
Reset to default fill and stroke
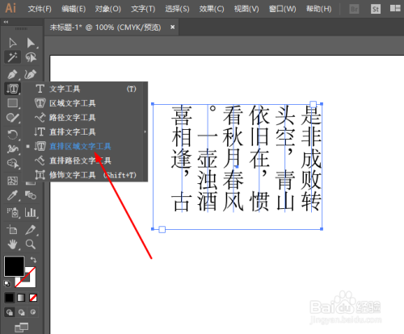[7, 283]
